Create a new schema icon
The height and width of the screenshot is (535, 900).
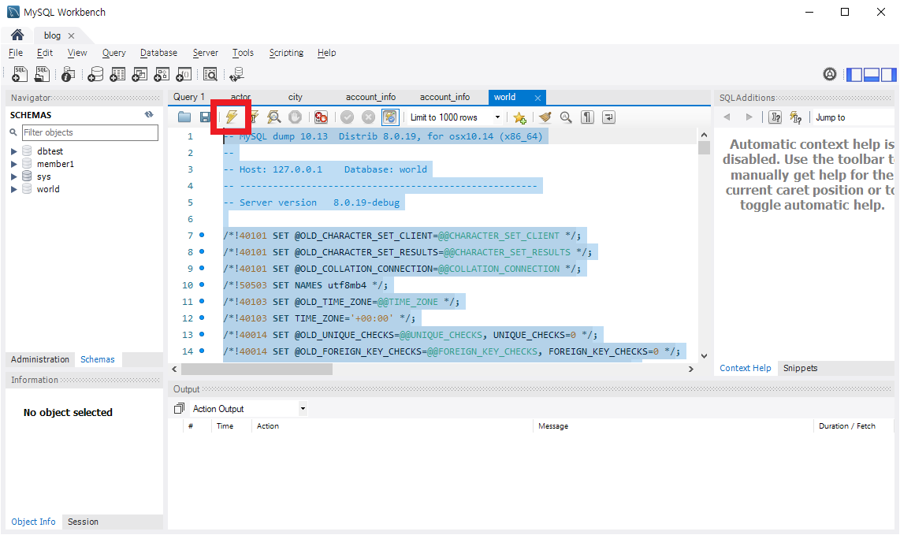(95, 74)
